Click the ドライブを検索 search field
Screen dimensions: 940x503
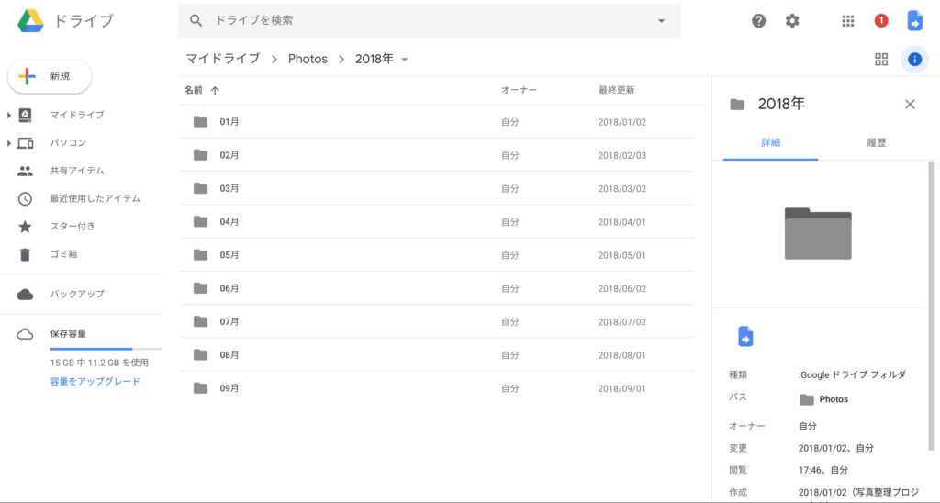pos(422,20)
